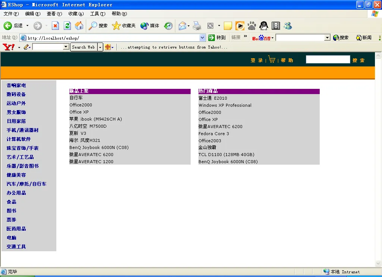Image resolution: width=382 pixels, height=277 pixels.
Task: Open the 查看(V) menu
Action: point(54,14)
